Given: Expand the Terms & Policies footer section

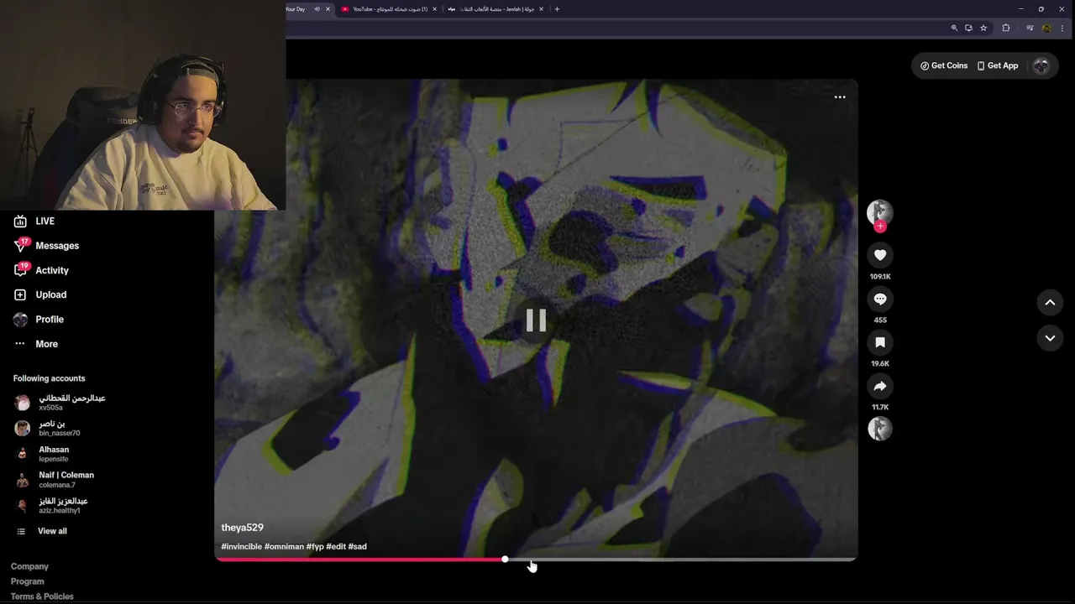Looking at the screenshot, I should point(42,596).
